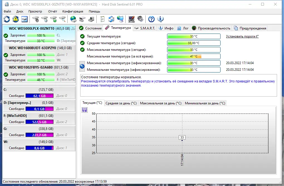The width and height of the screenshot is (284, 186).
Task: Click the disk with green checkmark icon
Action: pyautogui.click(x=54, y=19)
